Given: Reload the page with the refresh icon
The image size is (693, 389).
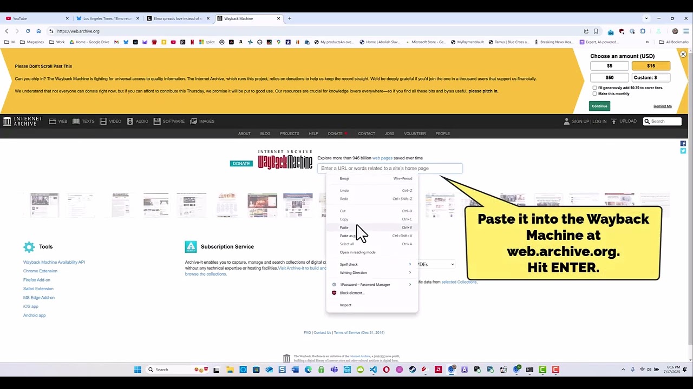Looking at the screenshot, I should click(x=28, y=31).
